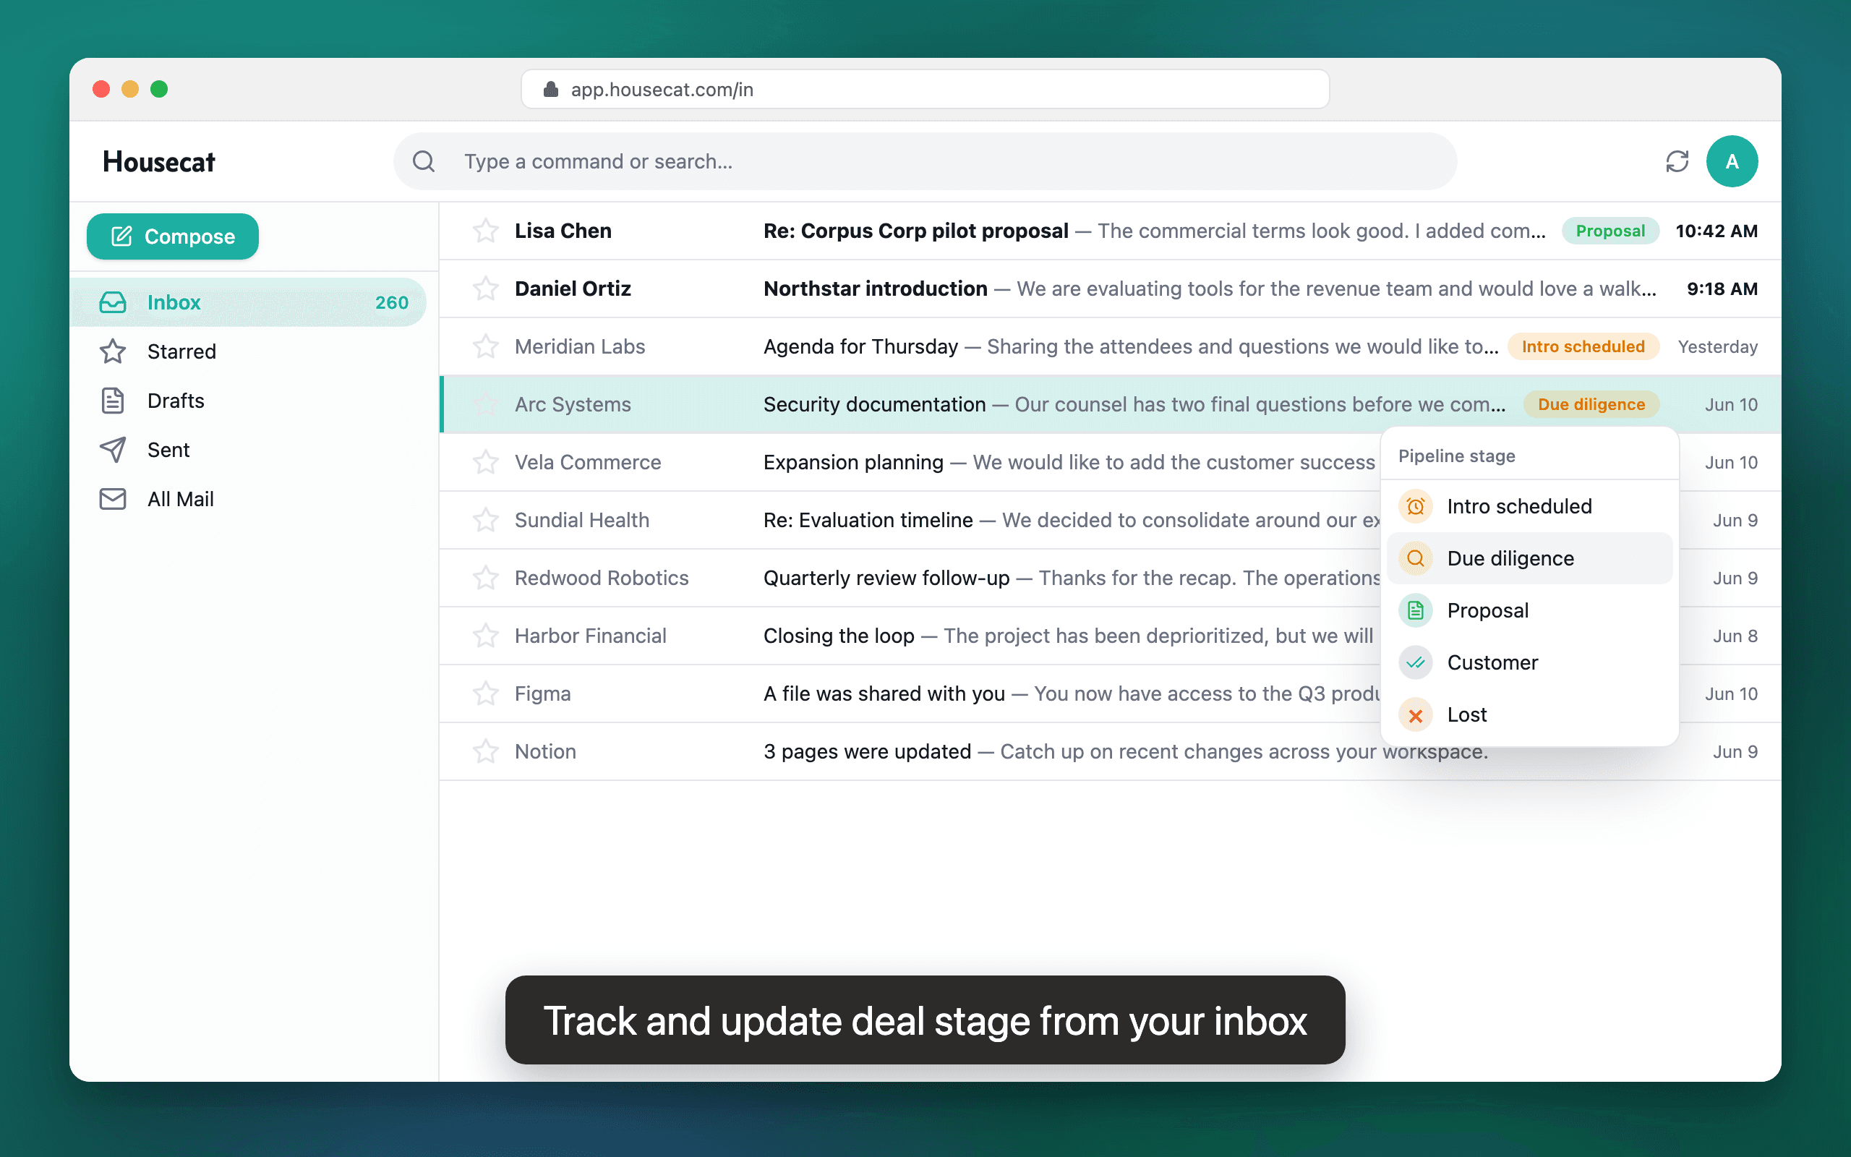Focus the command or search field
The height and width of the screenshot is (1157, 1851).
pyautogui.click(x=925, y=161)
